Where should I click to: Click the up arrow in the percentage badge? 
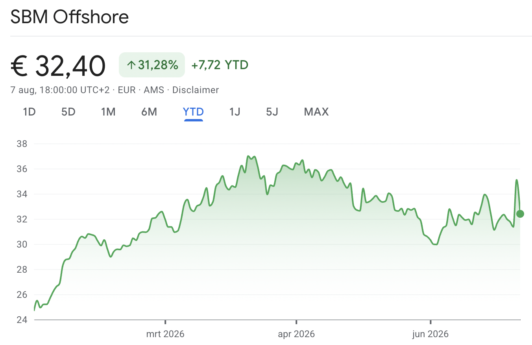(x=131, y=65)
